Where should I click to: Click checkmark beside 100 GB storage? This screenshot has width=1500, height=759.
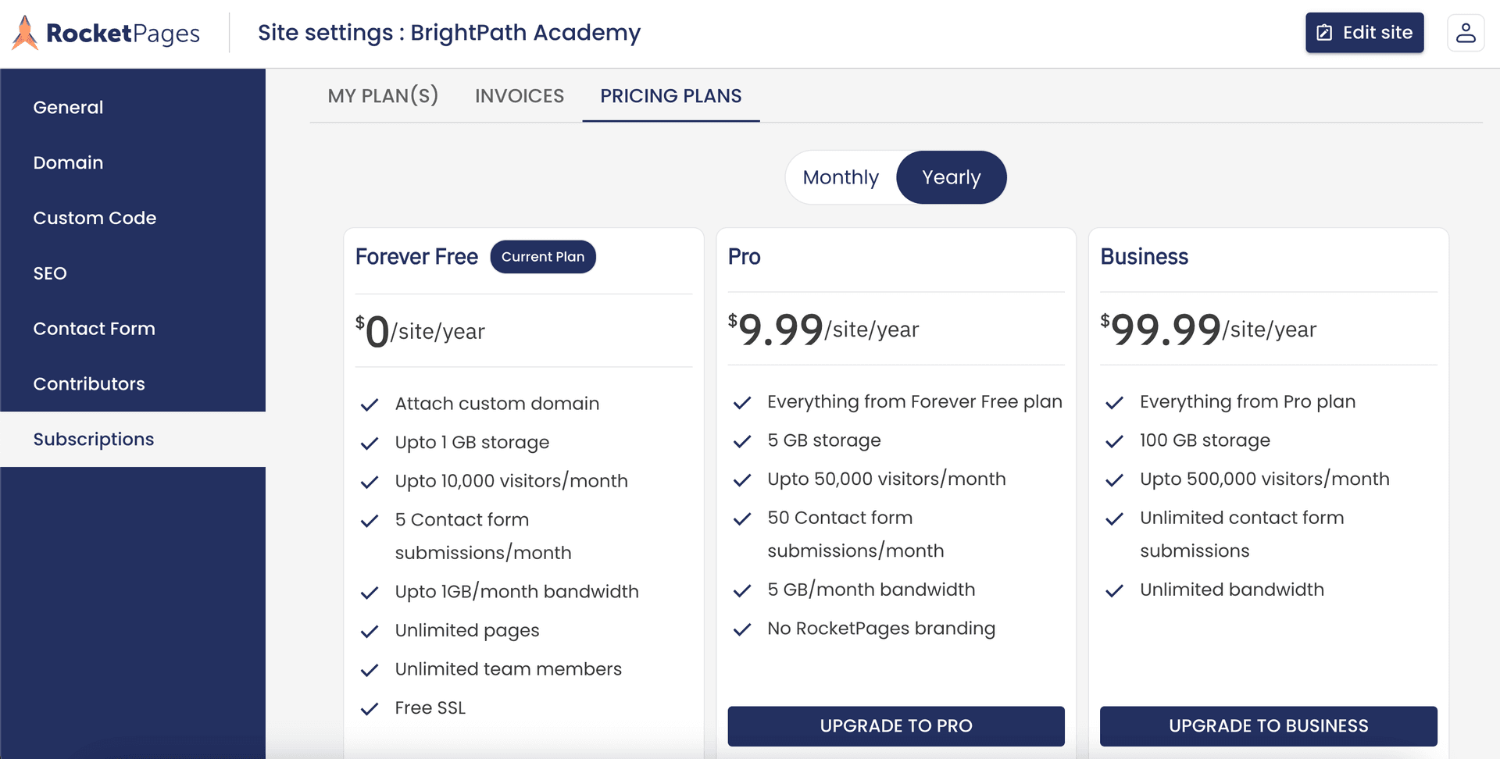(1114, 441)
